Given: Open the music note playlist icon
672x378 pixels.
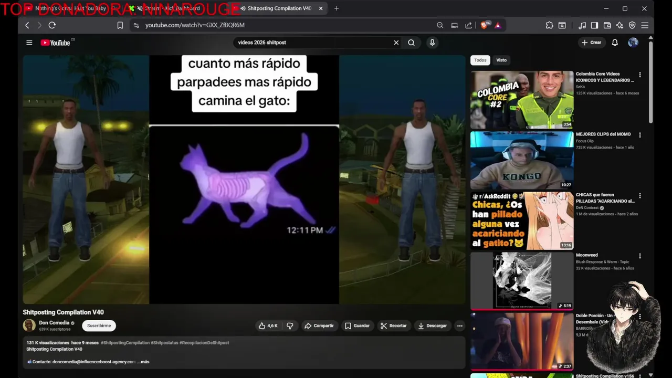Looking at the screenshot, I should (582, 25).
